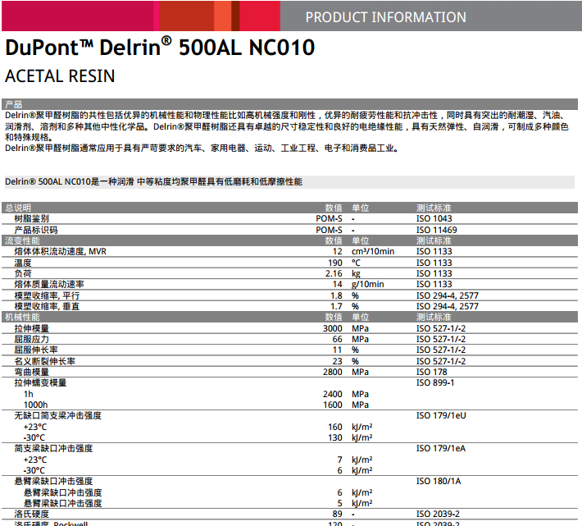582x526 pixels.
Task: Click the 简支梁缺口冲击强度 row label
Action: coord(53,448)
